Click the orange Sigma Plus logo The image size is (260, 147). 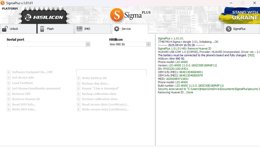[x=130, y=15]
